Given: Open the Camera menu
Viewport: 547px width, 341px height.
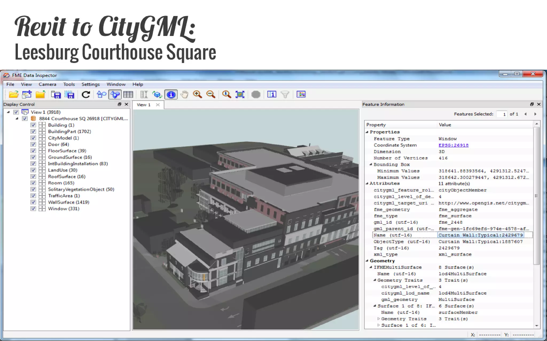Looking at the screenshot, I should (47, 84).
